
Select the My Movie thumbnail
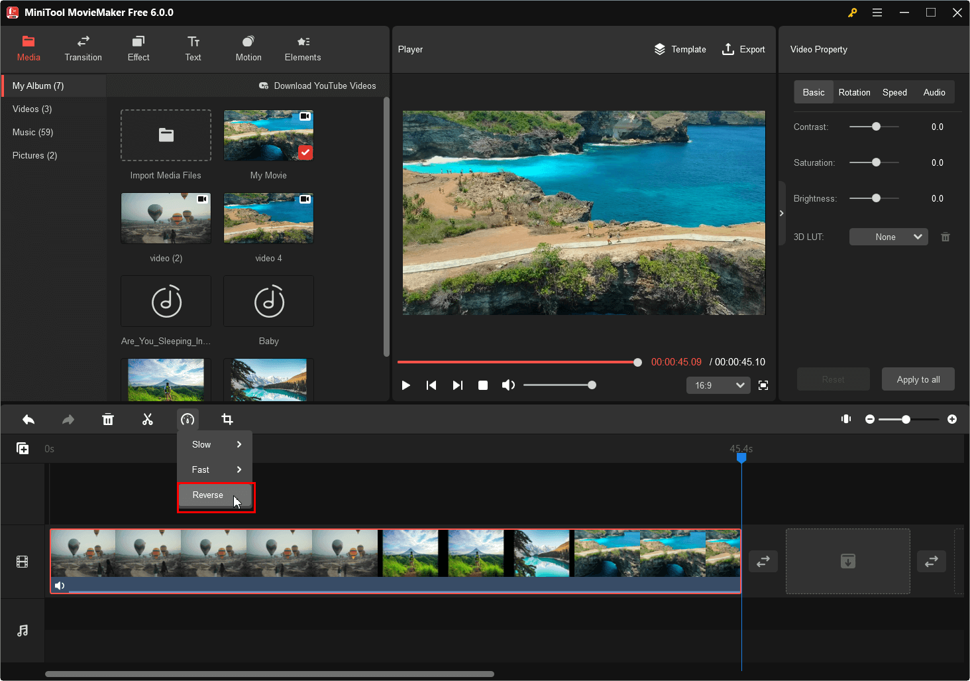tap(268, 135)
